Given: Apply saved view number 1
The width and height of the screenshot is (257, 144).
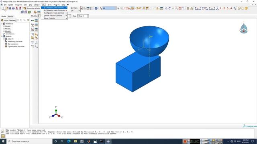Looking at the screenshot, I should [x=220, y=8].
